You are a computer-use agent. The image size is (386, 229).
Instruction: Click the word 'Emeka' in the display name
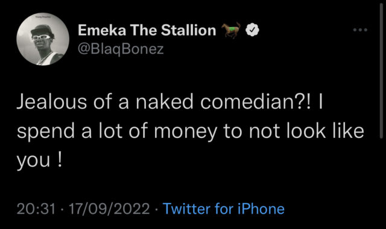tap(102, 30)
